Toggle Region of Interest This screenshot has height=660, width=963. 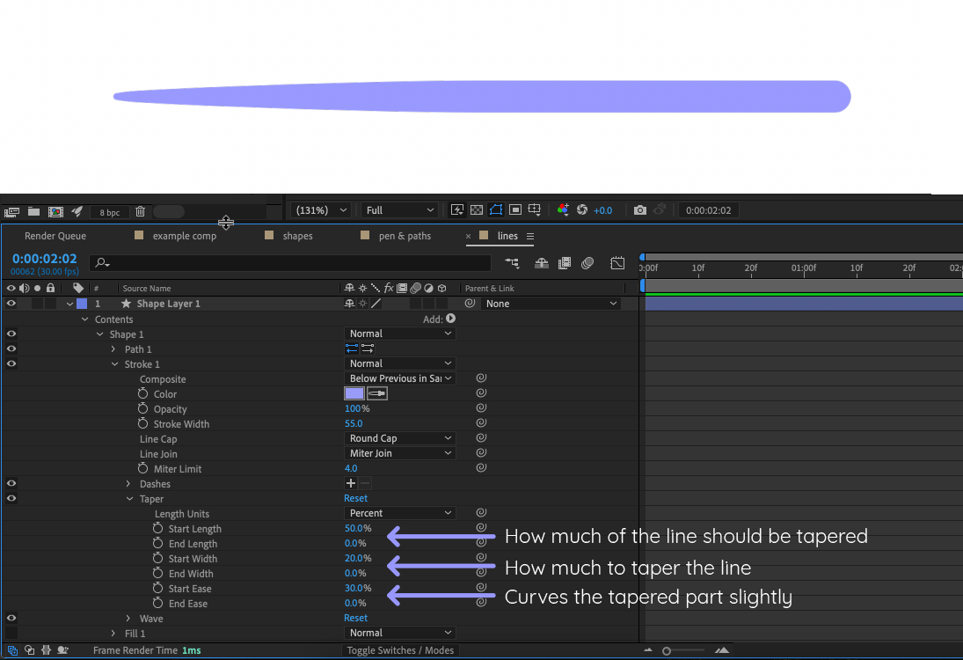pos(514,209)
